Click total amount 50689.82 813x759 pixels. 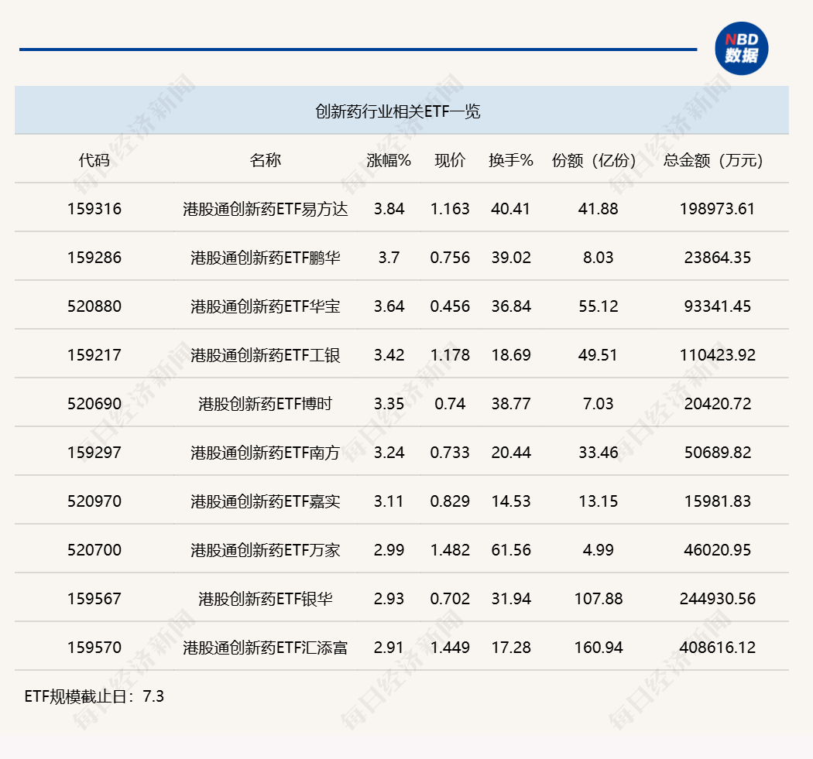718,453
